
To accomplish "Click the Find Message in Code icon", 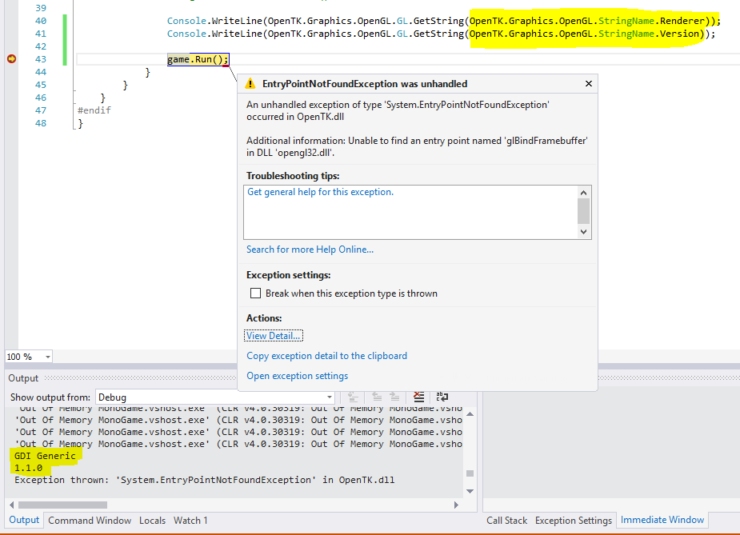I will 353,397.
